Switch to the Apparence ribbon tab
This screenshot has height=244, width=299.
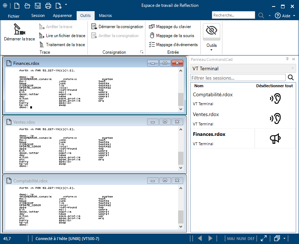(62, 15)
